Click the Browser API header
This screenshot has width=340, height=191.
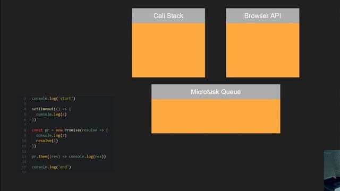tap(262, 16)
